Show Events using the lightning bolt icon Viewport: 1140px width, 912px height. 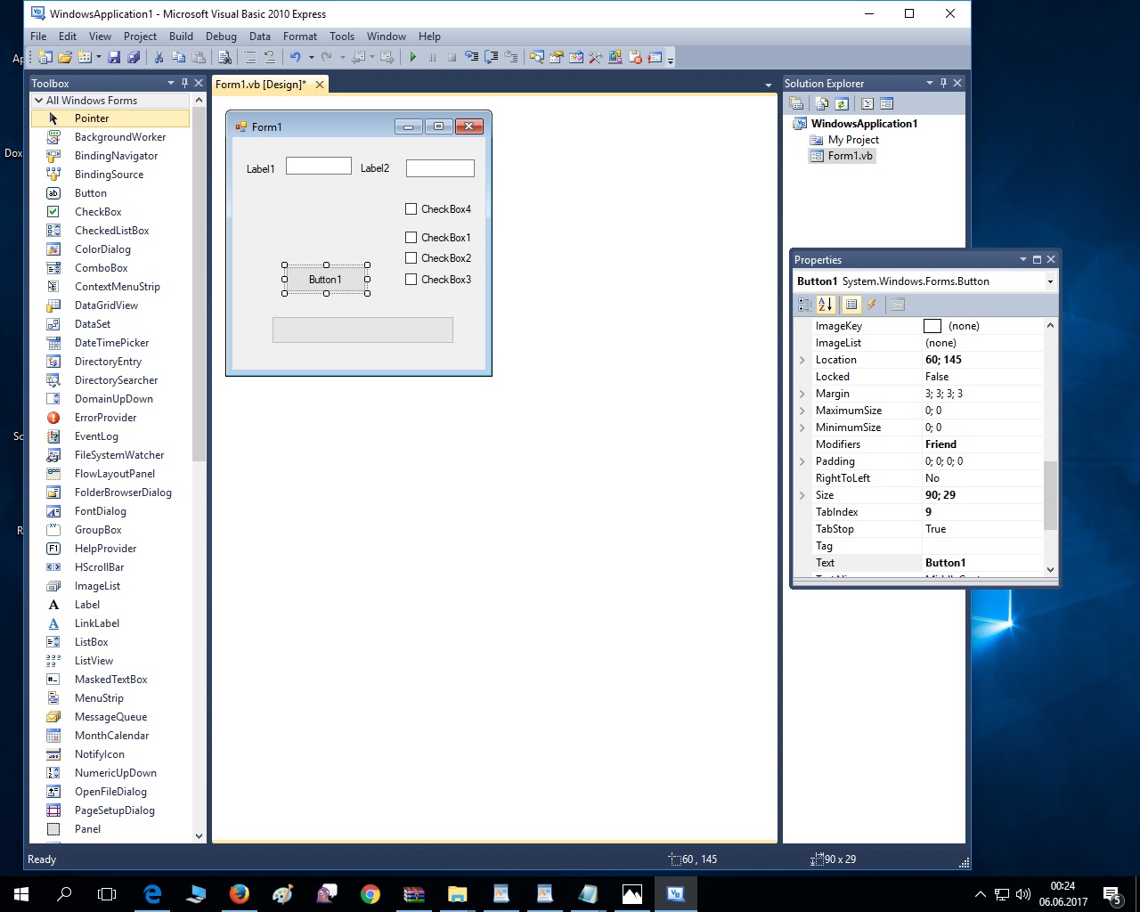[872, 305]
